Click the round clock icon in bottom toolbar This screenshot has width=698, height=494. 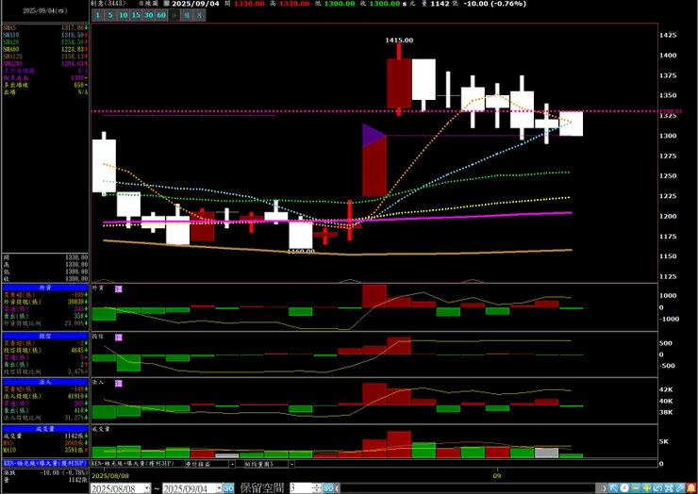pos(624,488)
